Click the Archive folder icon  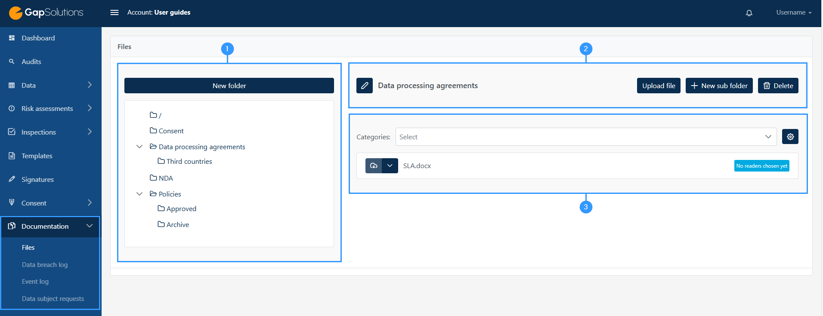coord(161,224)
